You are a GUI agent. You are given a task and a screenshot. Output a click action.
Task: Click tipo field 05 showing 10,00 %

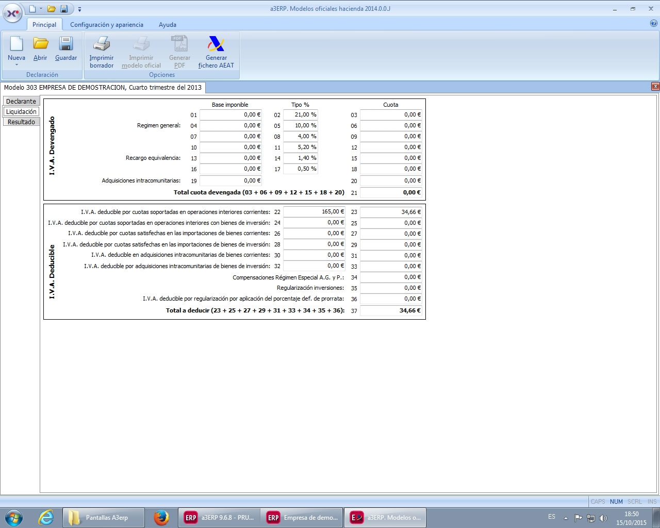300,125
